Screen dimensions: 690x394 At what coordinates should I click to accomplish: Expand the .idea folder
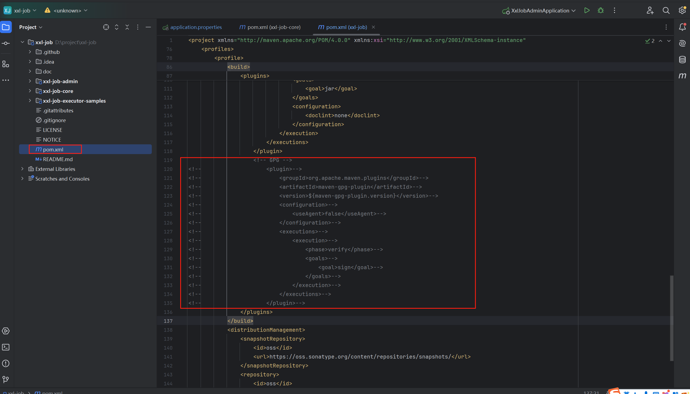30,62
